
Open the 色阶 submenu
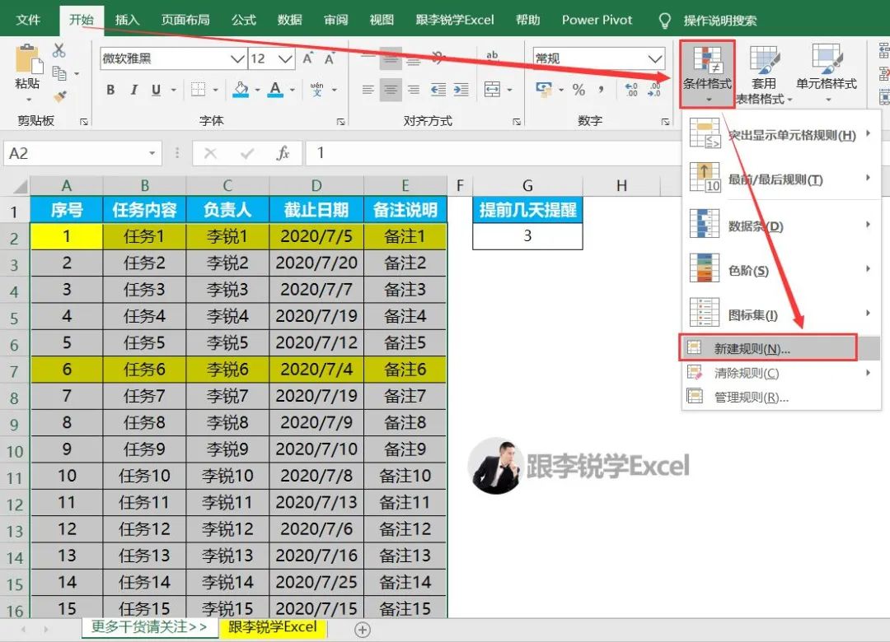pos(781,269)
